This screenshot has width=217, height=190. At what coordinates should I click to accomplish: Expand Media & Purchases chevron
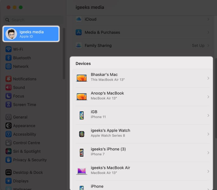click(x=208, y=32)
